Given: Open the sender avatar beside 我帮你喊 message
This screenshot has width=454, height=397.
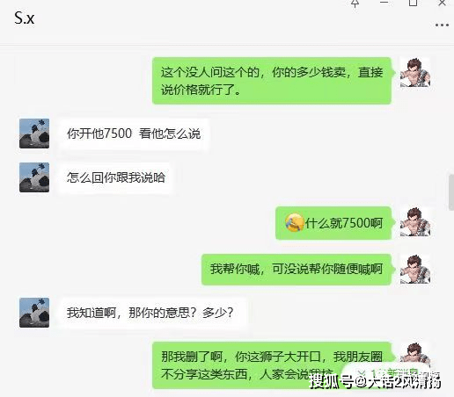Looking at the screenshot, I should [415, 269].
